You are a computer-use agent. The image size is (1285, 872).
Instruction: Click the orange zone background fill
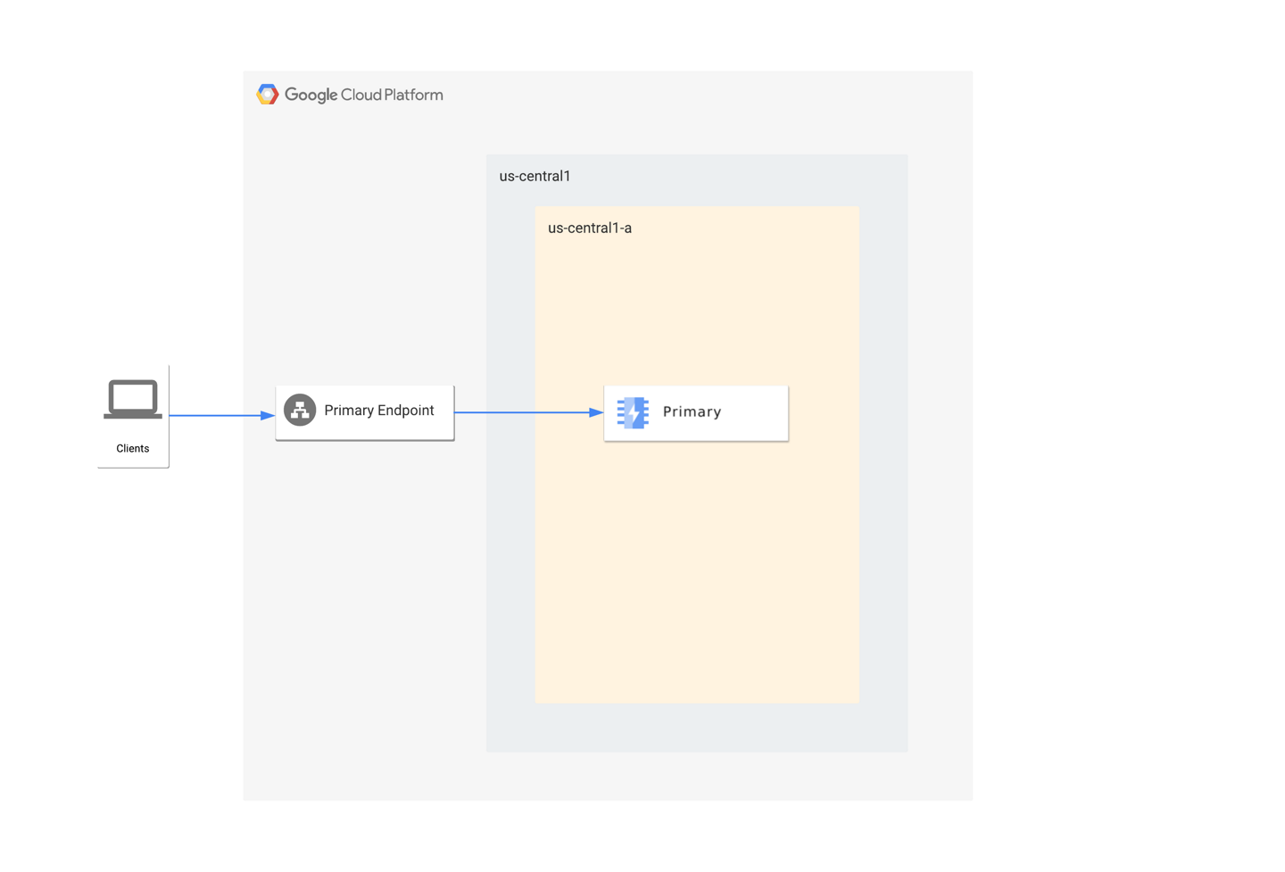(696, 580)
